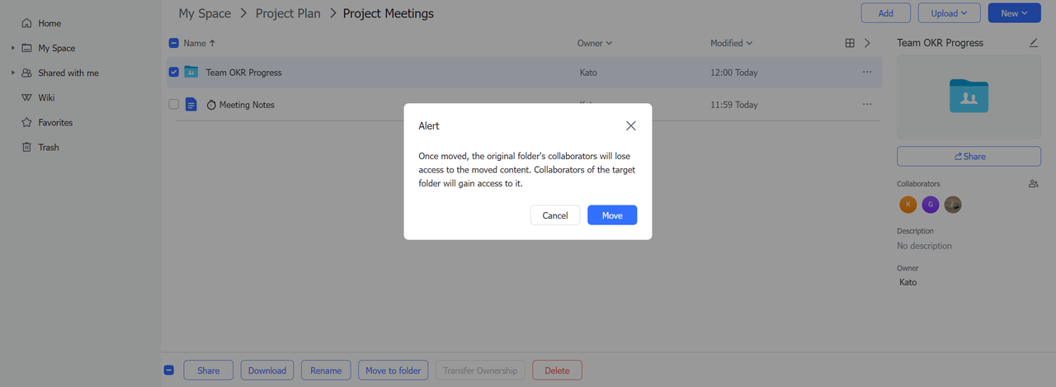
Task: Uncheck the Team OKR Progress checkbox
Action: pyautogui.click(x=173, y=73)
